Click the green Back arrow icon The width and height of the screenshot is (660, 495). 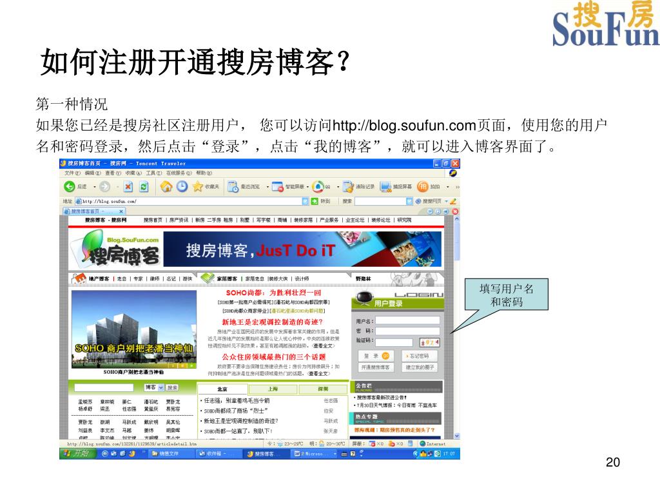[x=70, y=186]
